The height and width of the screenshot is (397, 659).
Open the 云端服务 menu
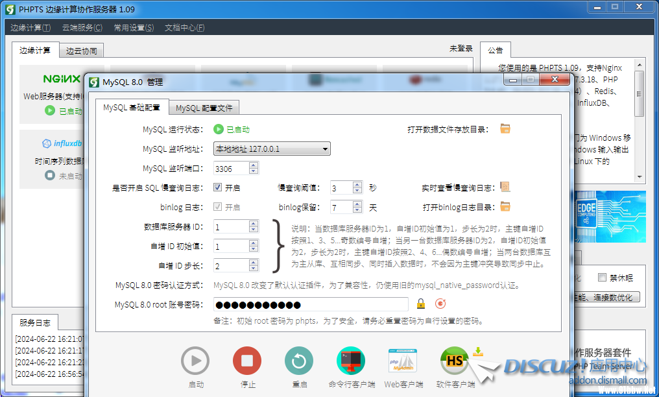point(82,27)
